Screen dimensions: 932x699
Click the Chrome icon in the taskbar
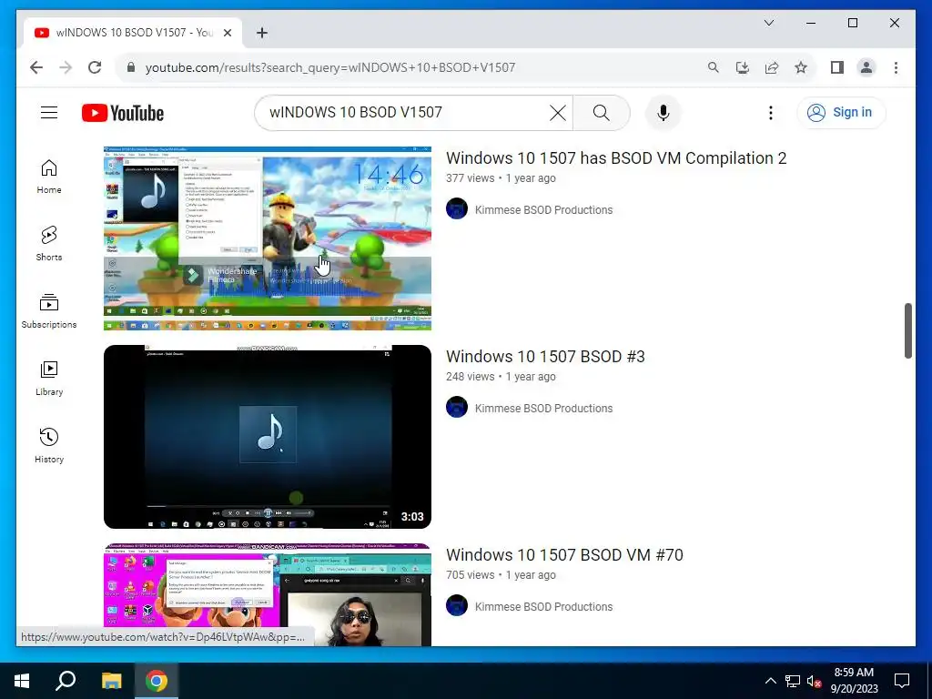point(157,681)
